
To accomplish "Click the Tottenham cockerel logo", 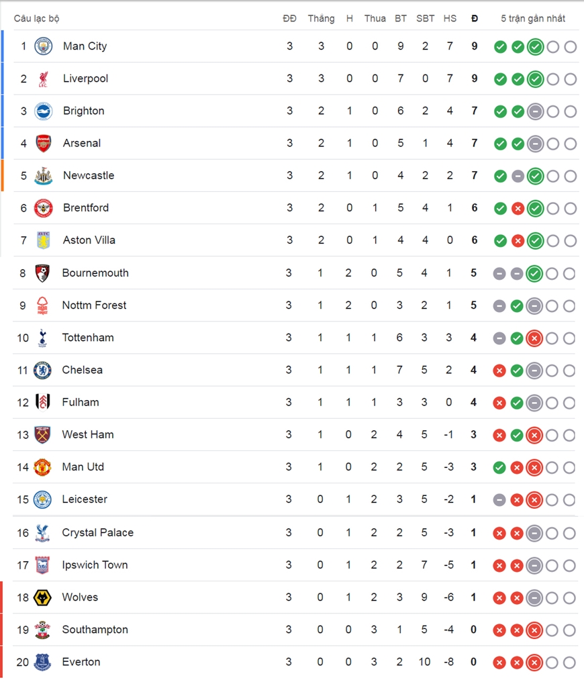I will click(x=42, y=338).
